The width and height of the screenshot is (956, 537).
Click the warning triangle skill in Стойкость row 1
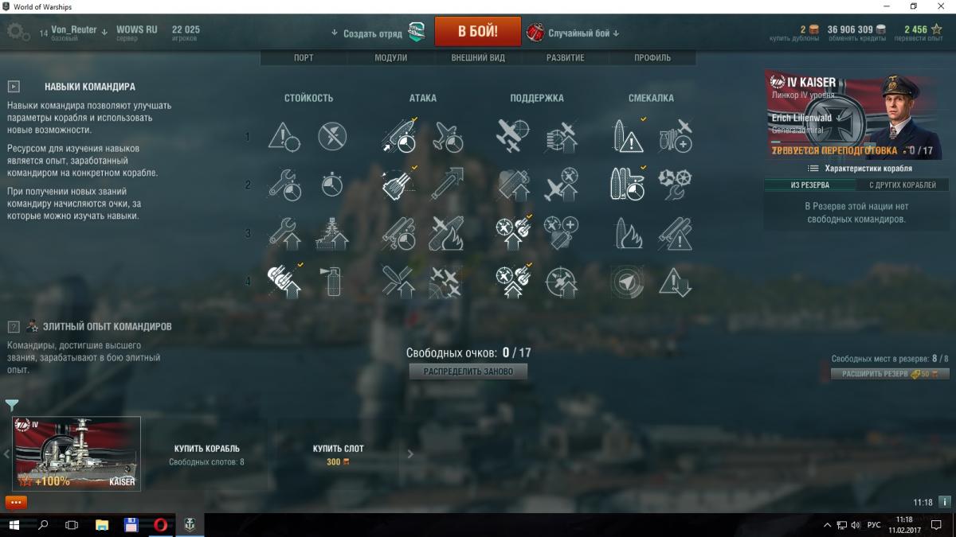(x=284, y=136)
